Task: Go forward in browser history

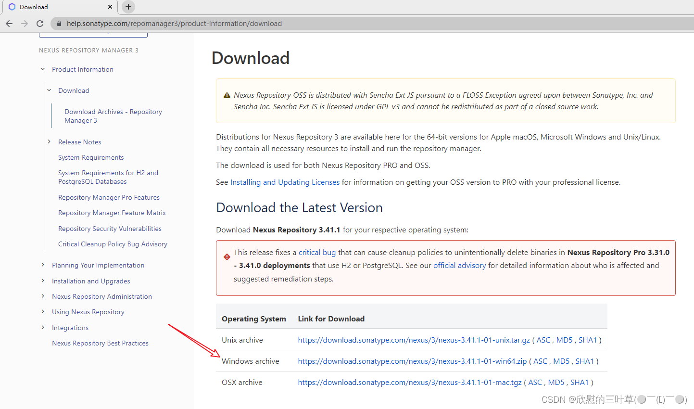Action: click(25, 24)
